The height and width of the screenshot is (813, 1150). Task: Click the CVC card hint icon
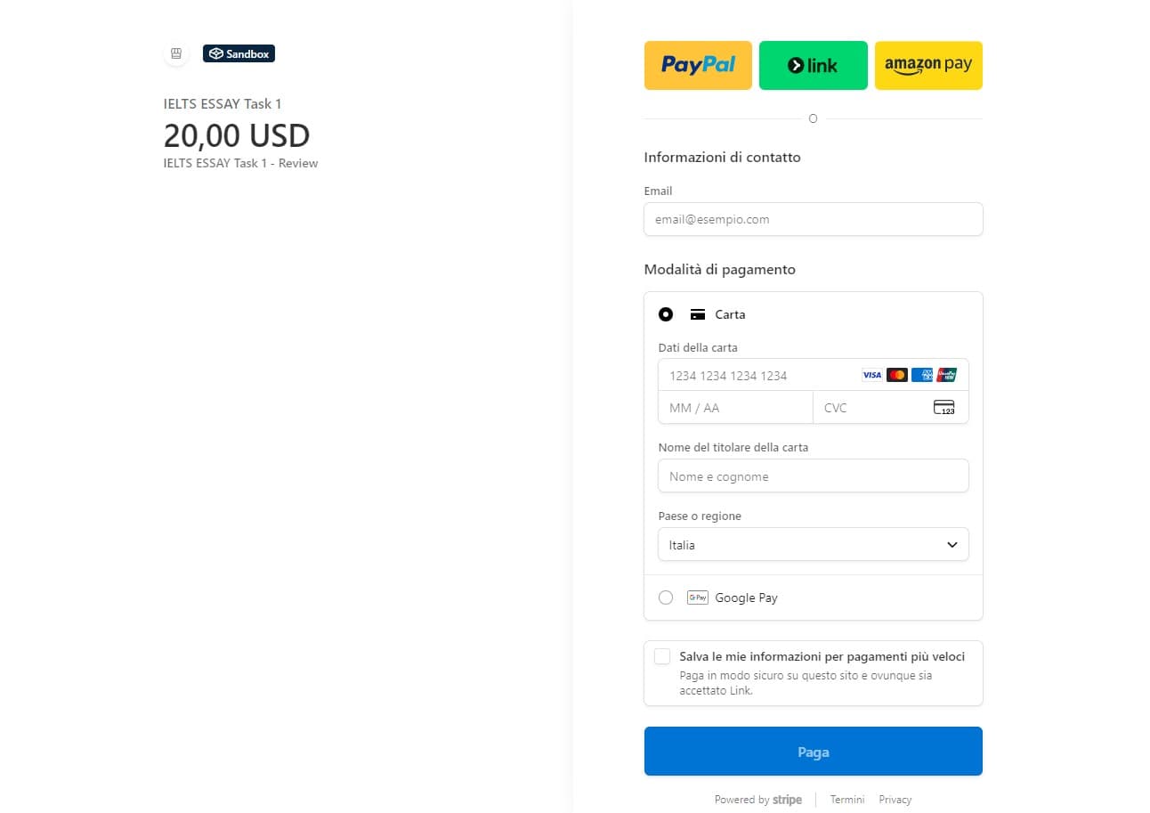click(x=943, y=408)
